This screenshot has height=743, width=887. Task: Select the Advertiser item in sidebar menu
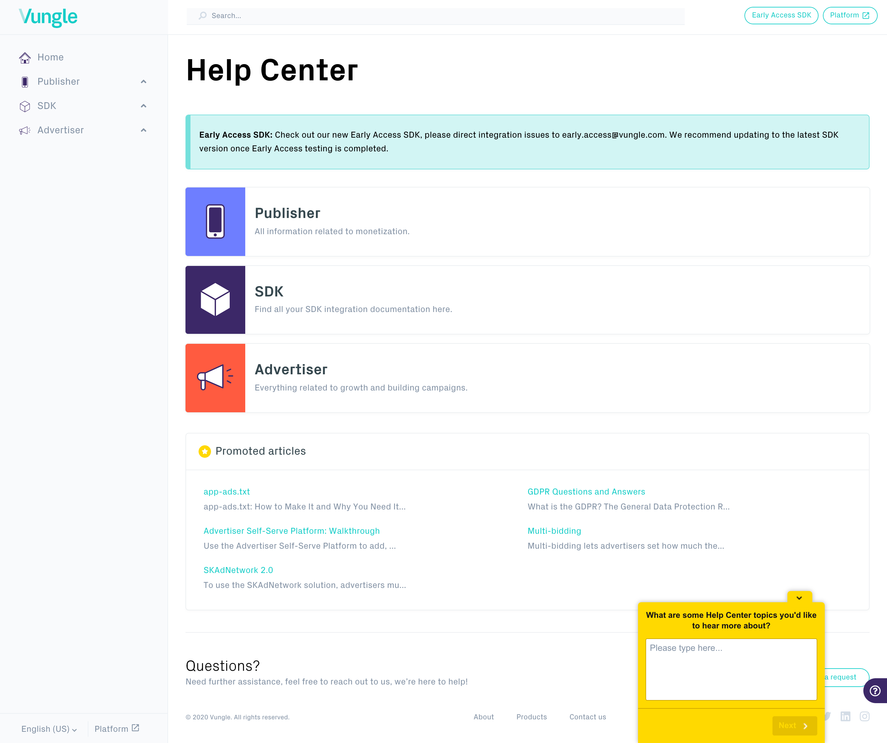(x=60, y=130)
